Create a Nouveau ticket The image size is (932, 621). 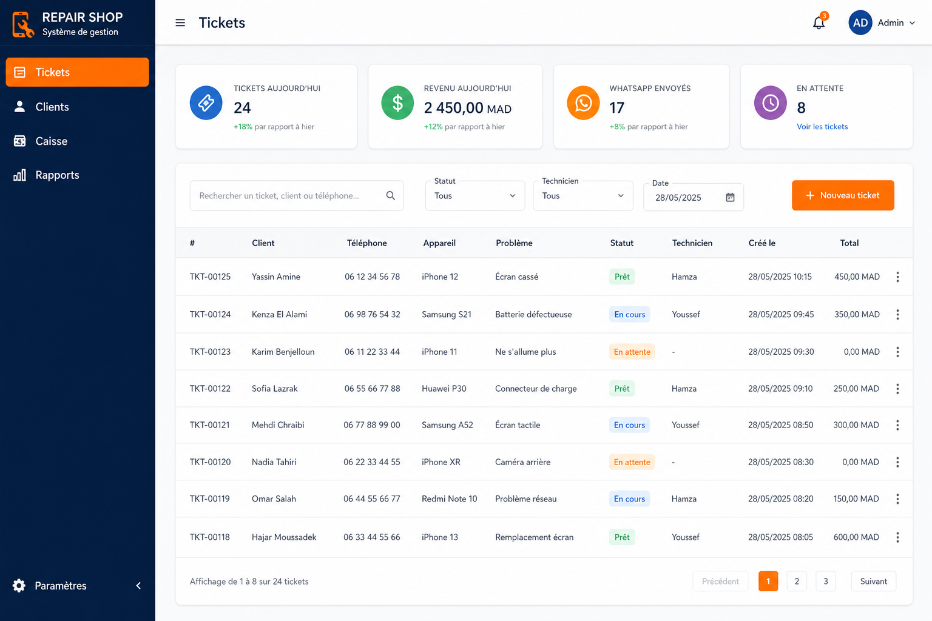[x=843, y=195]
